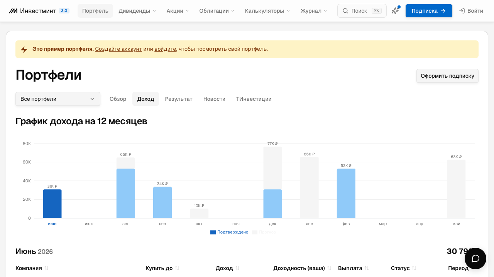Follow the Создайте аккаунт link
Screen dimensions: 494x277
click(x=118, y=49)
